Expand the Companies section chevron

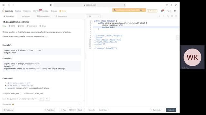[x=80, y=104]
